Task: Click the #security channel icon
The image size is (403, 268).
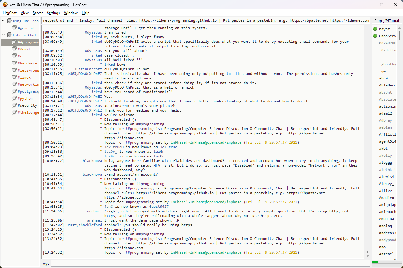Action: (x=14, y=105)
